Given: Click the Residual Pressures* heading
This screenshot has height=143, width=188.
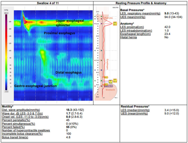Looking at the screenshot, I should 135,106.
